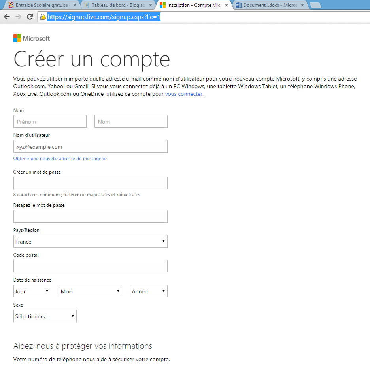Open the Mois dropdown

click(x=91, y=291)
